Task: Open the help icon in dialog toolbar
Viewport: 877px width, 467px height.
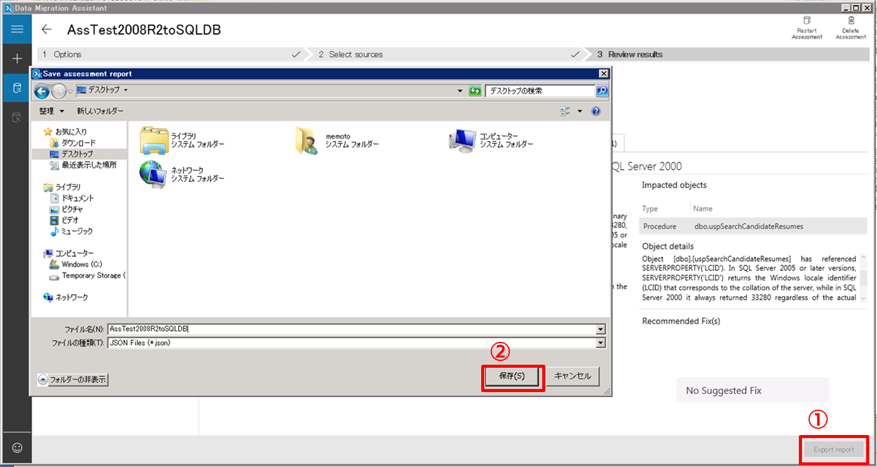Action: point(596,111)
